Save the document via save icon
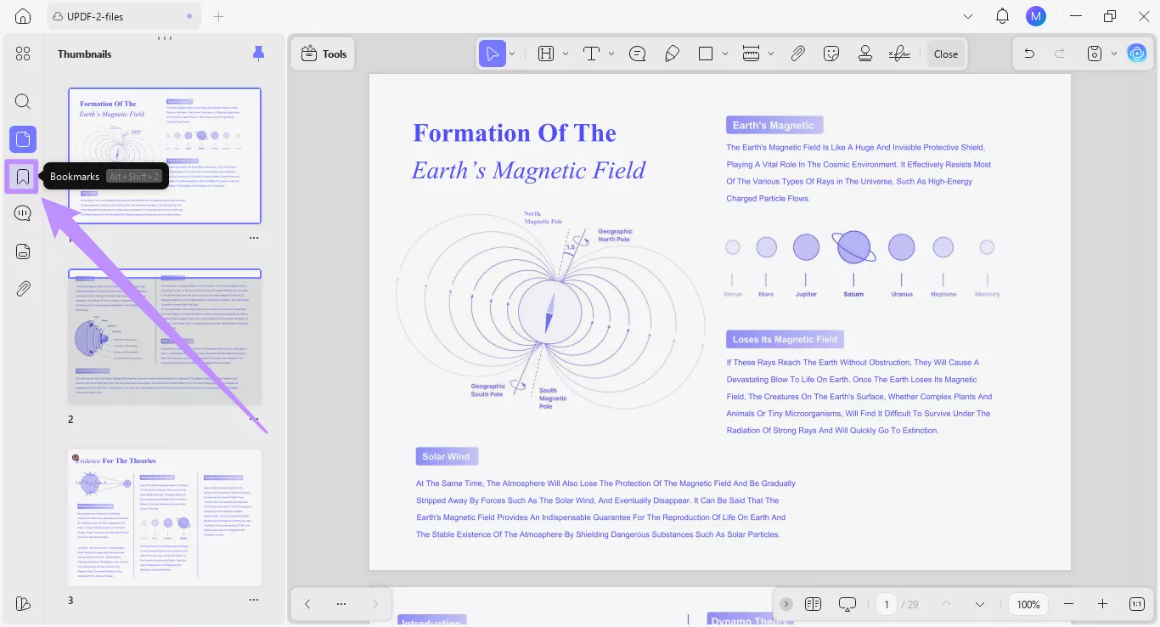The height and width of the screenshot is (627, 1160). point(1095,54)
